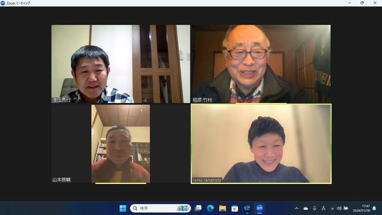Screen dimensions: 382x215
Task: Close the Zoom meeting window
Action: click(x=375, y=3)
